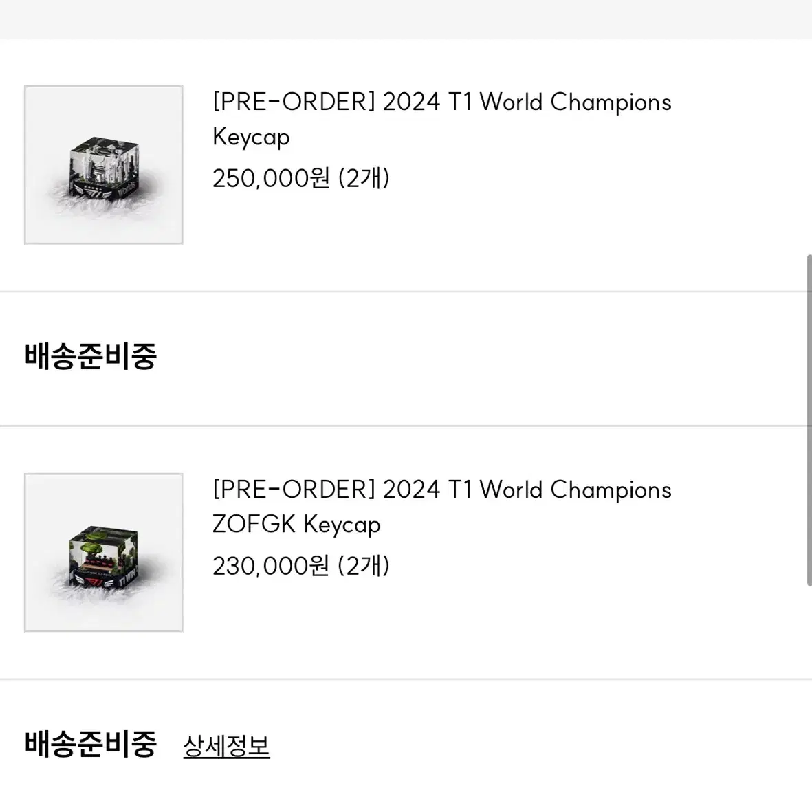Click the (2개) quantity beside 250,000원
The image size is (812, 812).
coord(364,179)
